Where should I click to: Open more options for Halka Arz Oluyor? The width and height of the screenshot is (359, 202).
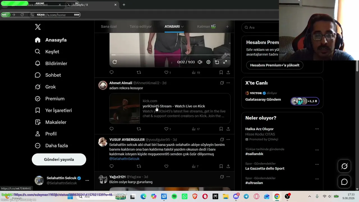click(x=317, y=129)
